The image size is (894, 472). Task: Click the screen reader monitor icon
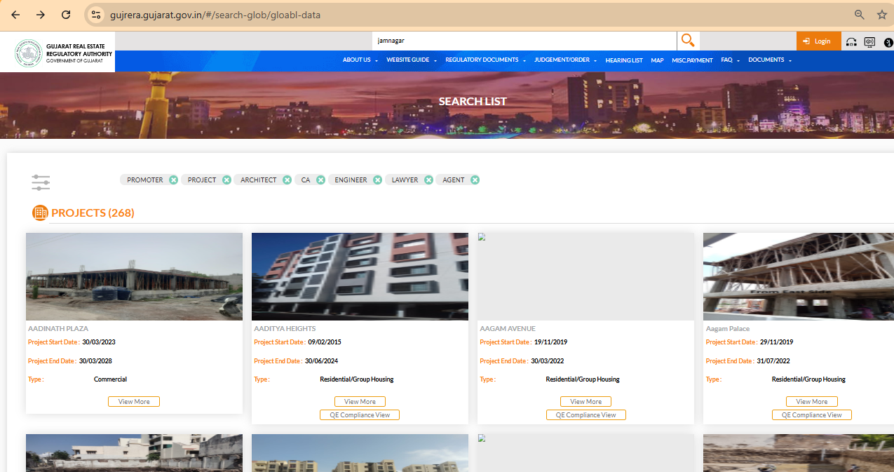coord(870,41)
